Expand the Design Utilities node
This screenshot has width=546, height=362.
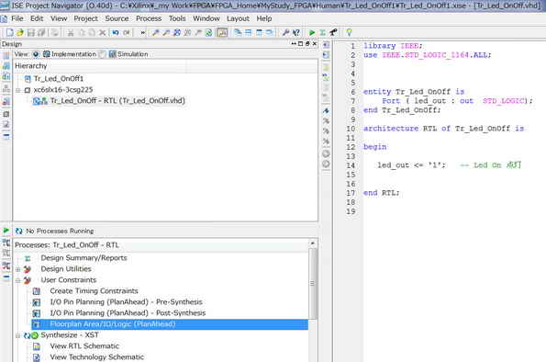click(17, 269)
